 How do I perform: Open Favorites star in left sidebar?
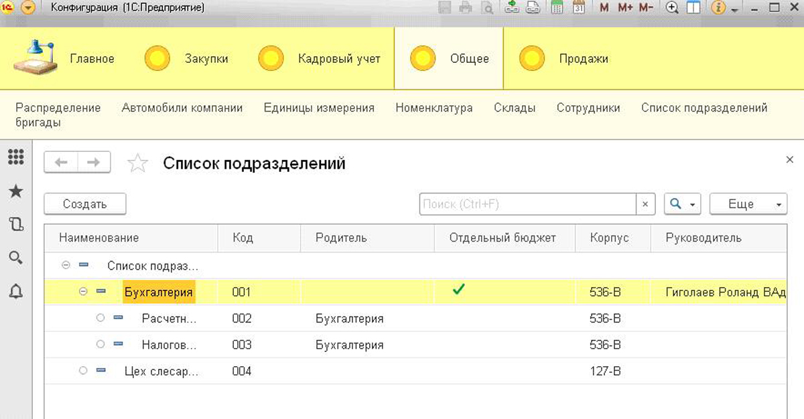pos(15,192)
